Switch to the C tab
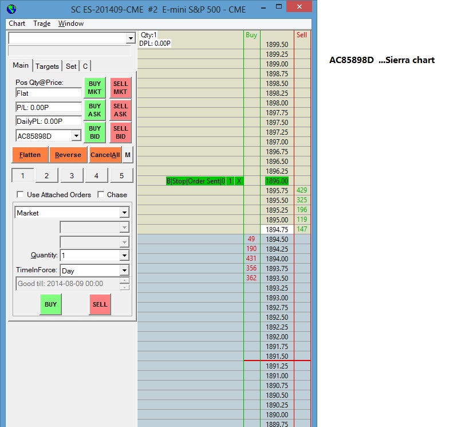This screenshot has width=469, height=427. [85, 66]
